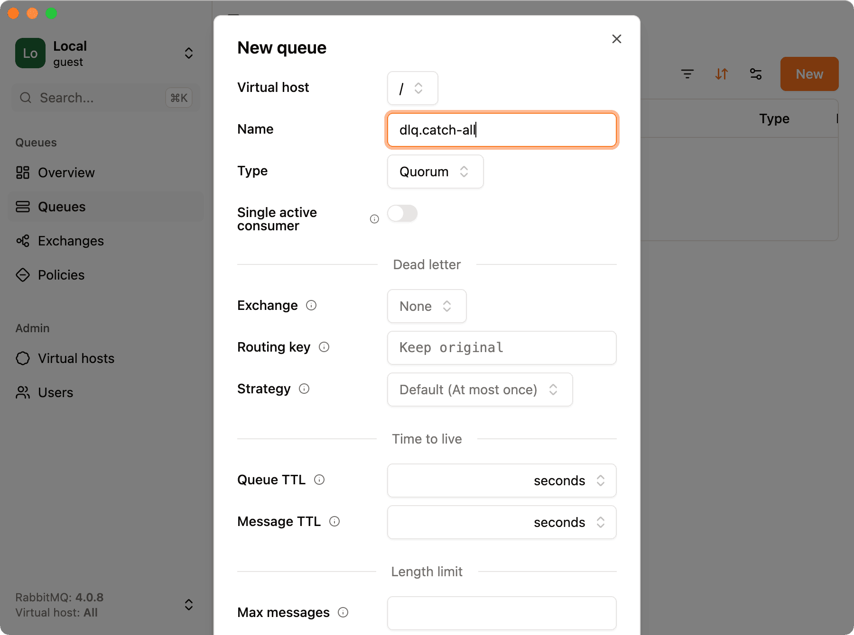Click the filter icon in the toolbar
The height and width of the screenshot is (635, 854).
tap(687, 74)
